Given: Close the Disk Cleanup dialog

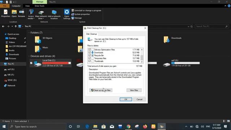Looking at the screenshot, I should point(145,28).
